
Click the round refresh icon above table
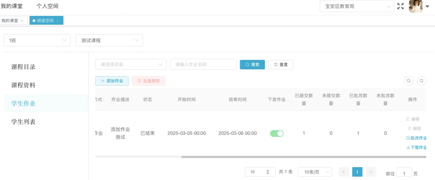coord(421,81)
